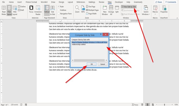Screen dimensions: 179x106
Task: Click macro recording icon in status bar
Action: tap(26, 105)
